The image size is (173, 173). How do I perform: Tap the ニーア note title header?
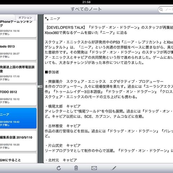tap(55, 19)
